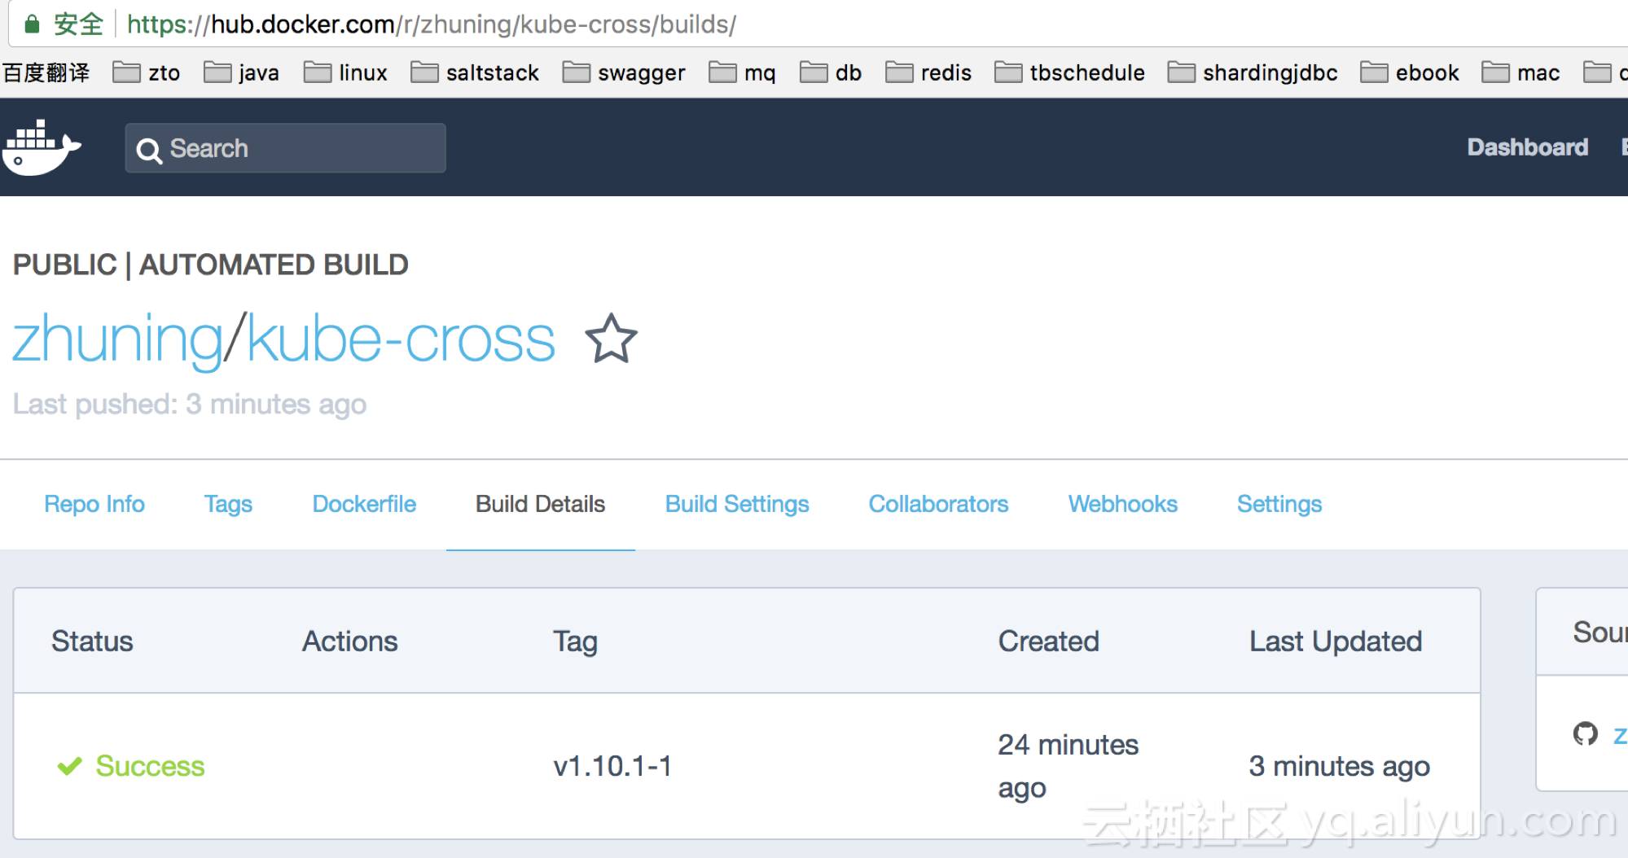
Task: Click the 'Last pushed: 3 minutes ago' text
Action: click(190, 404)
